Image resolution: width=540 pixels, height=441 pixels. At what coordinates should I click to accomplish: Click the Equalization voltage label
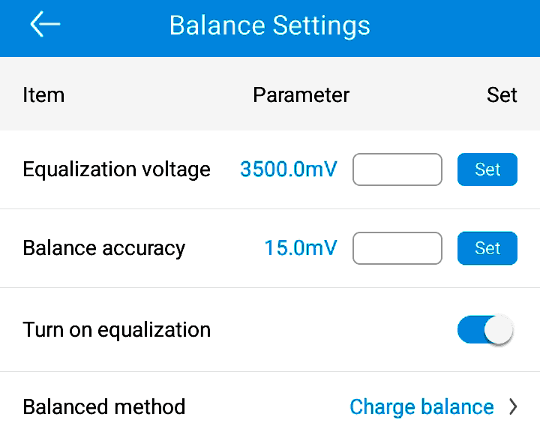pos(116,169)
